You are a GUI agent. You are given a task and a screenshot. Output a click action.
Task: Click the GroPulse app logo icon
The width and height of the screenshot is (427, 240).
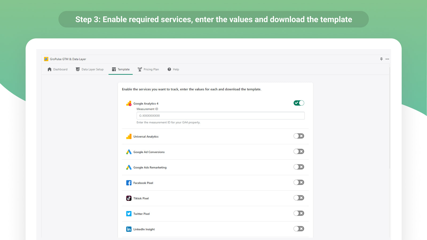coord(46,59)
